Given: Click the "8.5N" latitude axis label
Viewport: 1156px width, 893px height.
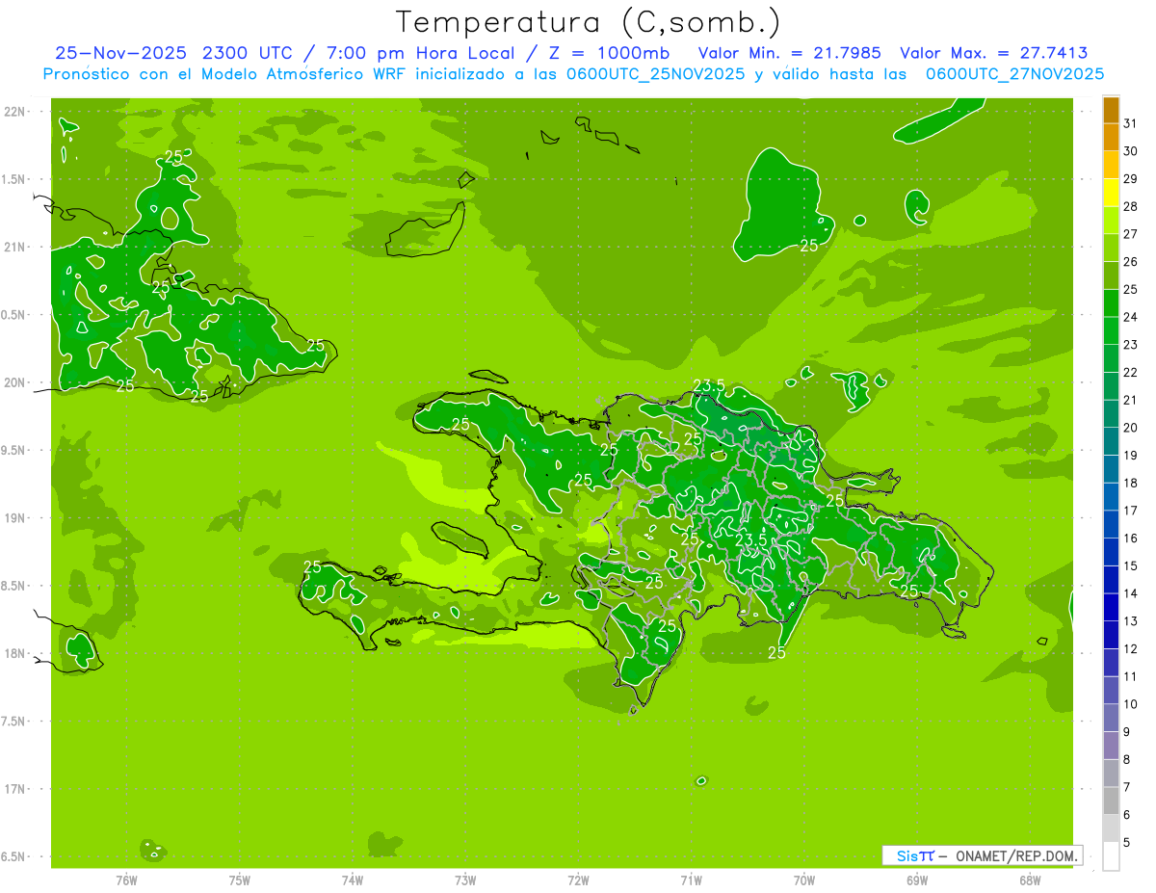Looking at the screenshot, I should pyautogui.click(x=14, y=586).
